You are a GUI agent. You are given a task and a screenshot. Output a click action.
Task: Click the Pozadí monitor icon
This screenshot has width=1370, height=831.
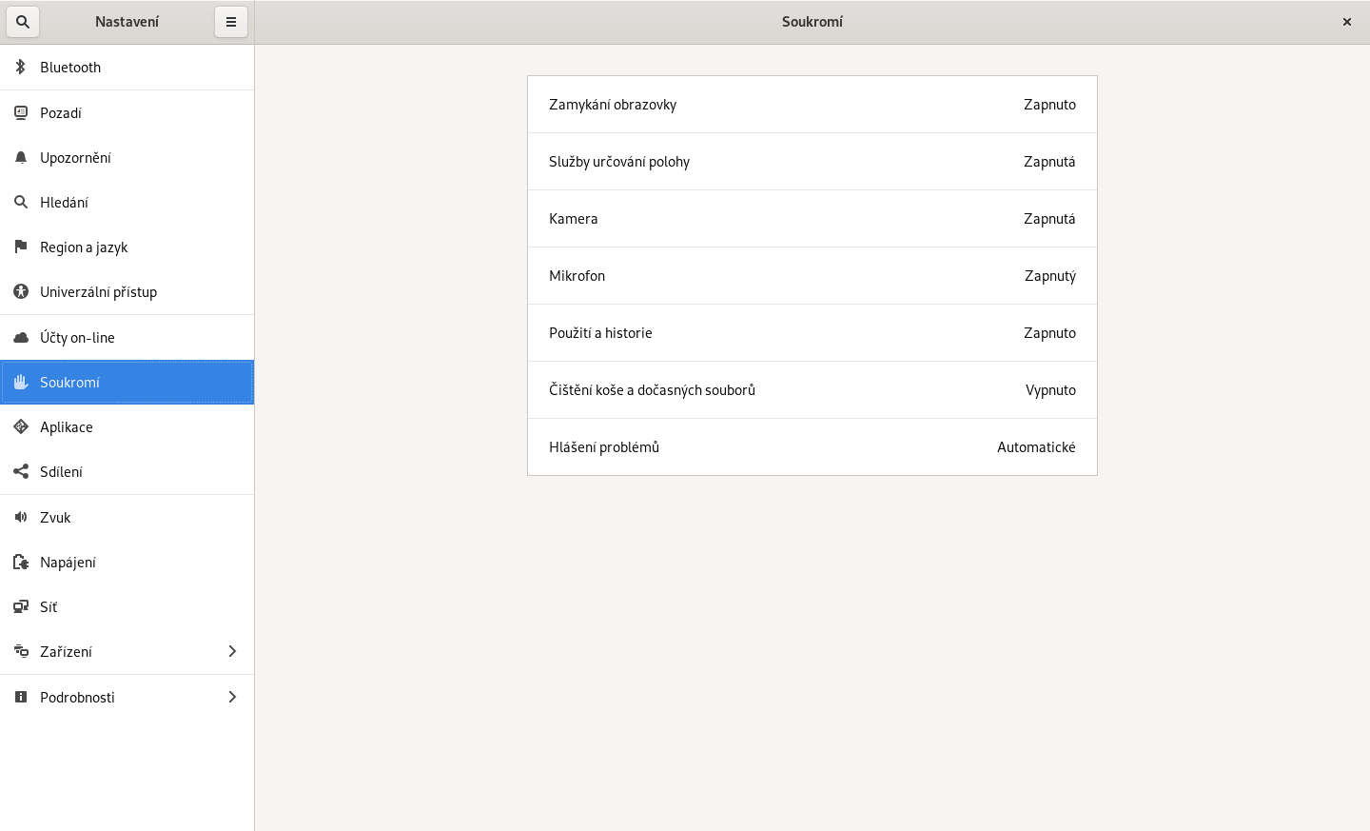tap(21, 112)
